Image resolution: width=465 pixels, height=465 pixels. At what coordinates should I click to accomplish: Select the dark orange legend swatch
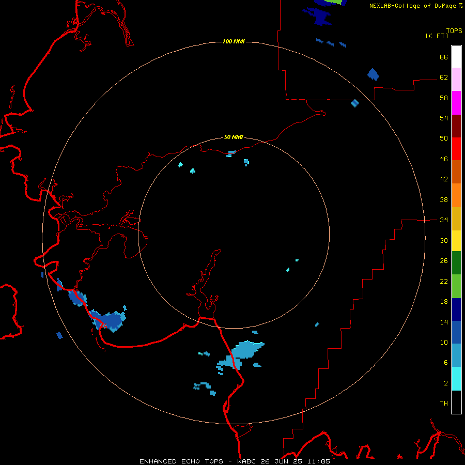456,172
